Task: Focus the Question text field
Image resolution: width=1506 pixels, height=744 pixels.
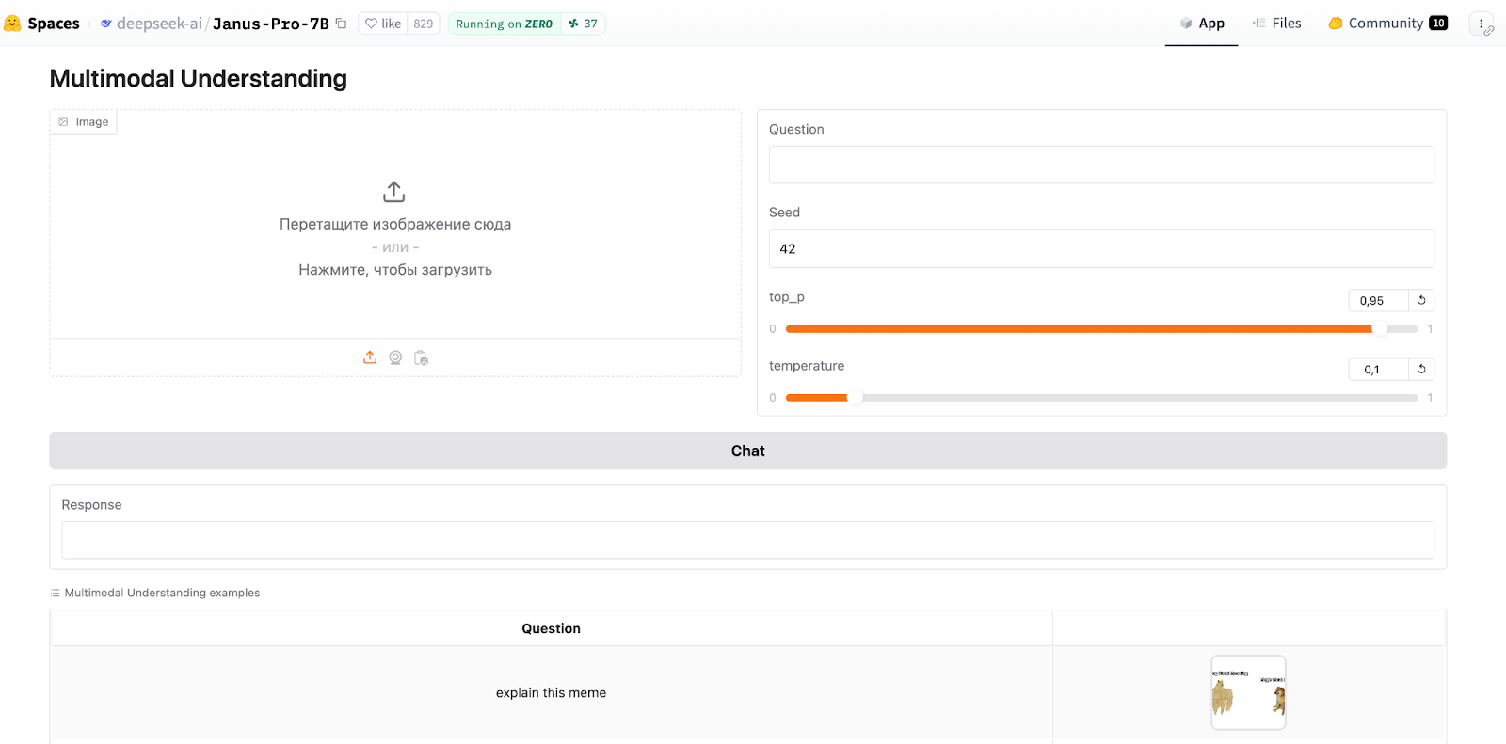Action: click(x=1101, y=165)
